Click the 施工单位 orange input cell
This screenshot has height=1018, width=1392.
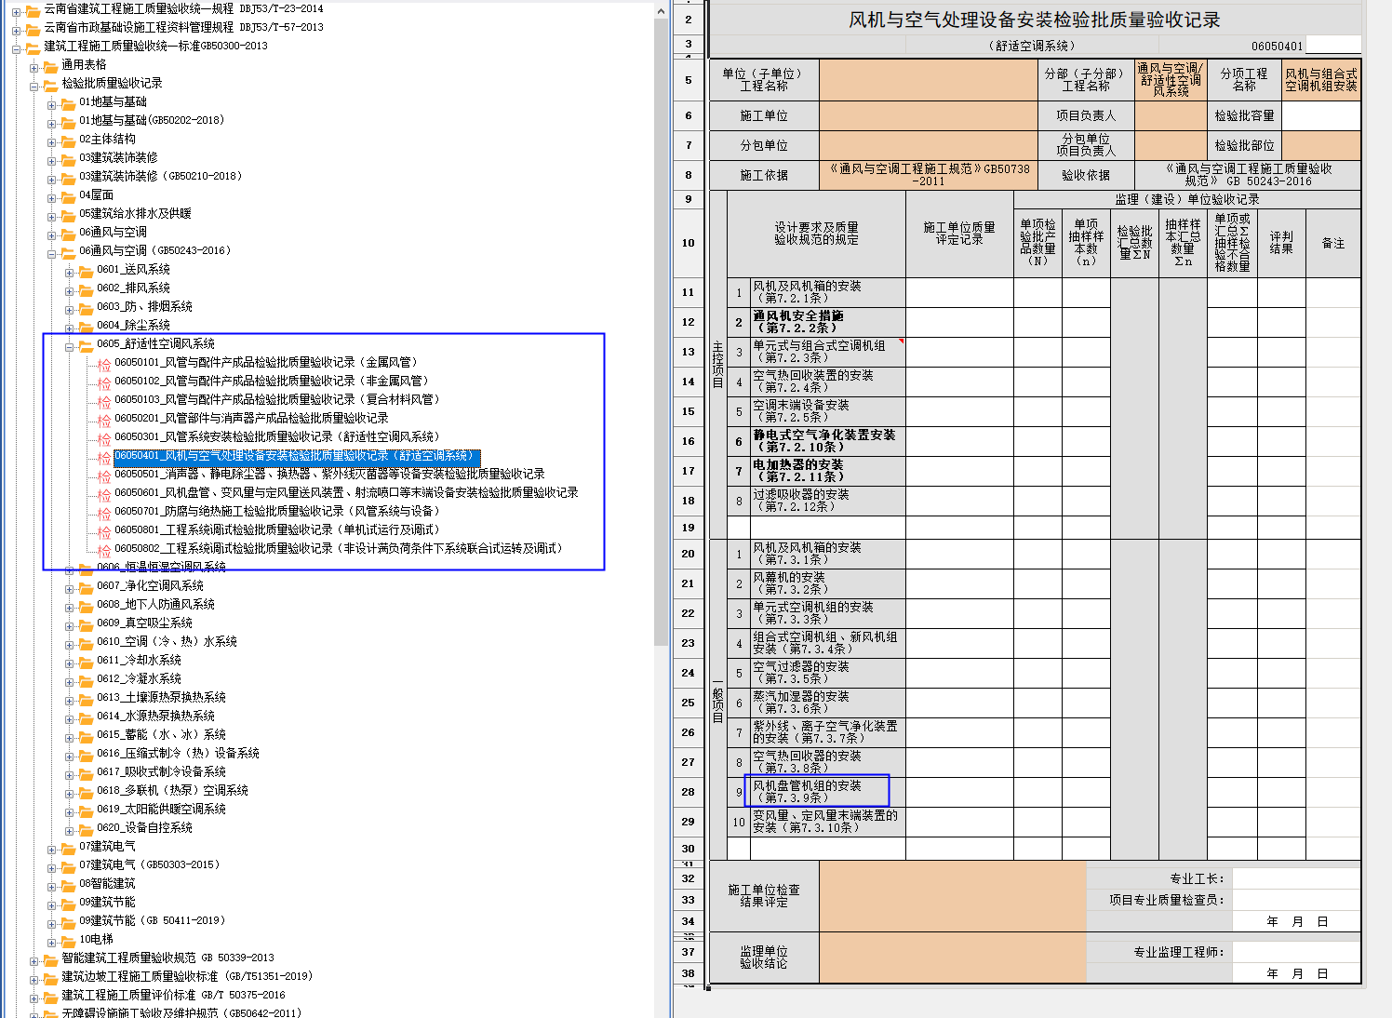click(x=929, y=115)
